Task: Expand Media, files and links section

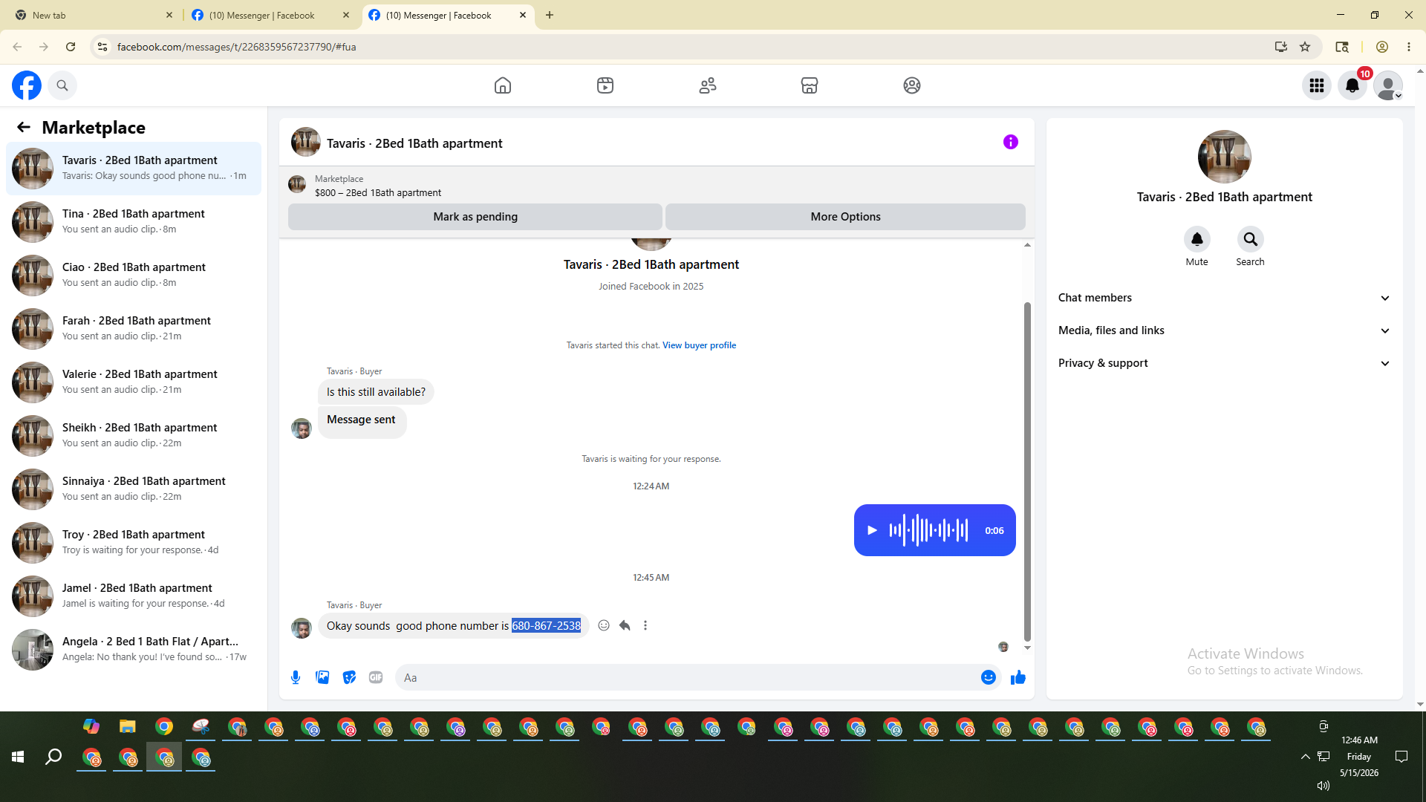Action: click(x=1224, y=330)
